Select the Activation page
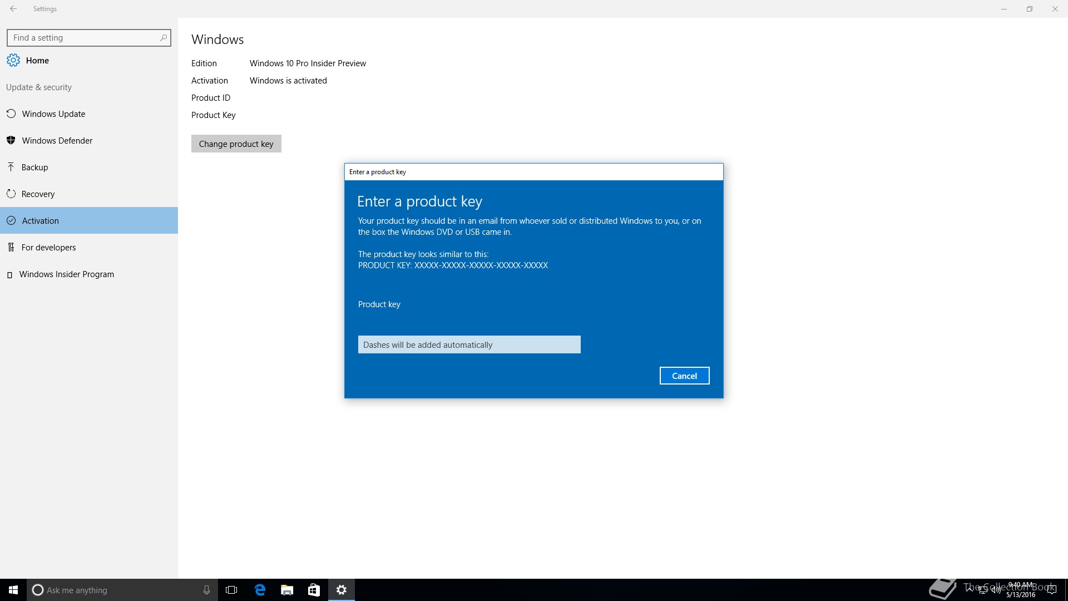Screen dimensions: 1068x601 [89, 220]
